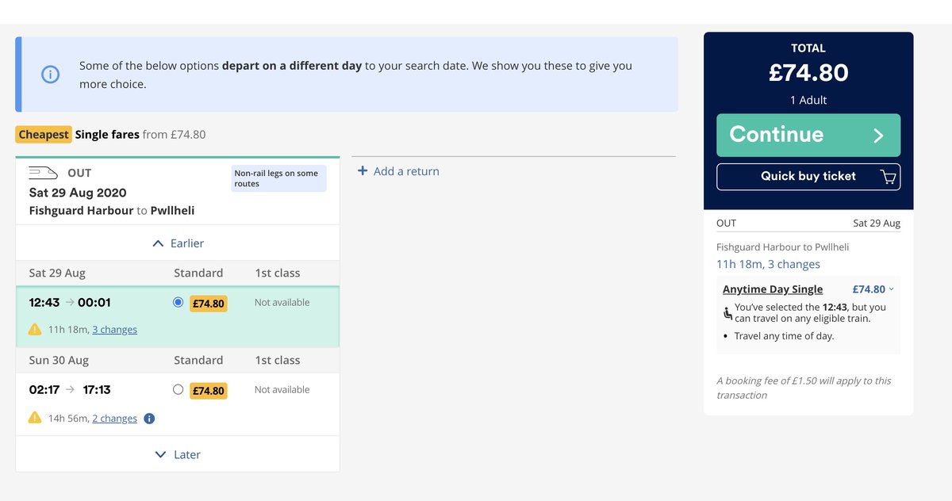Click the 12:43 → 00:01 journey times
The width and height of the screenshot is (952, 501).
[70, 302]
